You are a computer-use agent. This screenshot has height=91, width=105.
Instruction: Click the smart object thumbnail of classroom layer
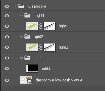point(26,80)
